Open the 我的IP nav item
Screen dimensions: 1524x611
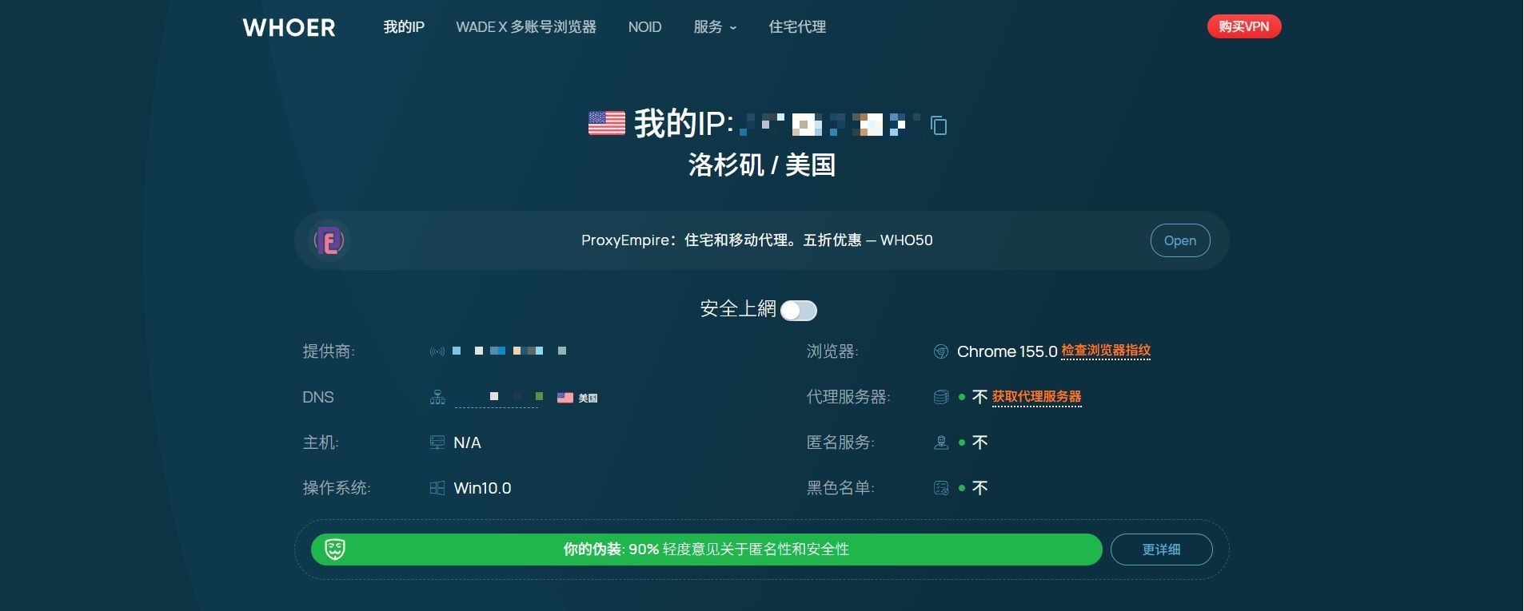(x=404, y=27)
